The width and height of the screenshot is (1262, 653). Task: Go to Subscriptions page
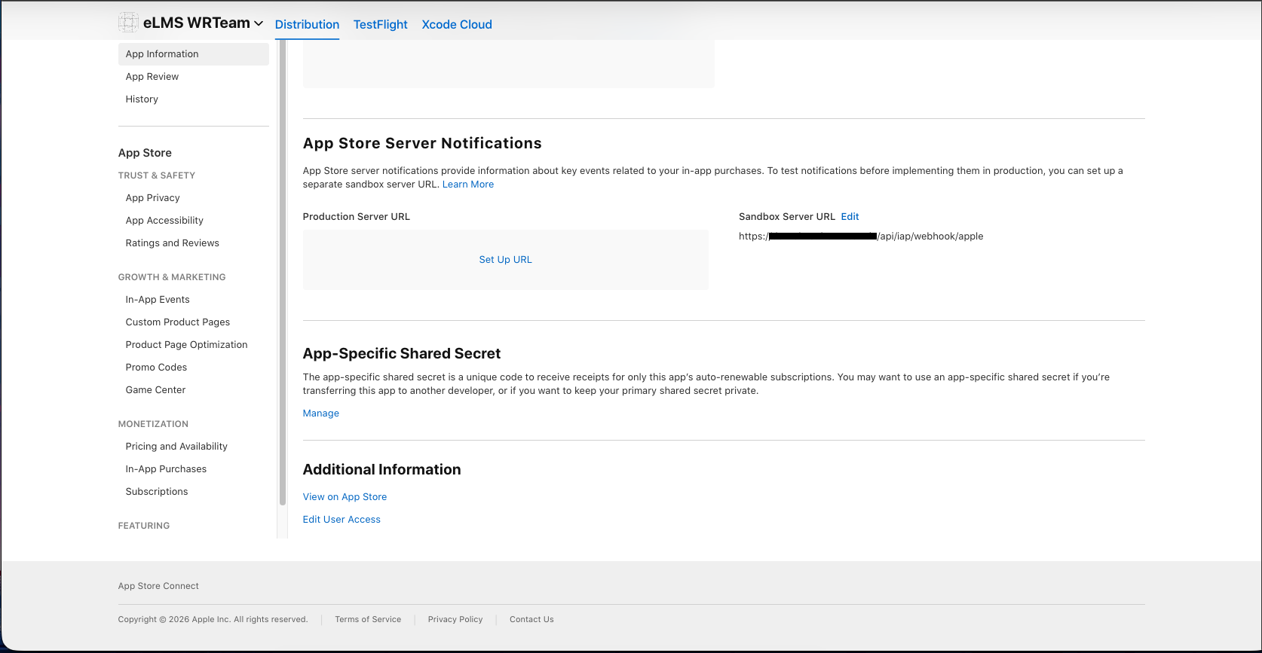point(157,492)
